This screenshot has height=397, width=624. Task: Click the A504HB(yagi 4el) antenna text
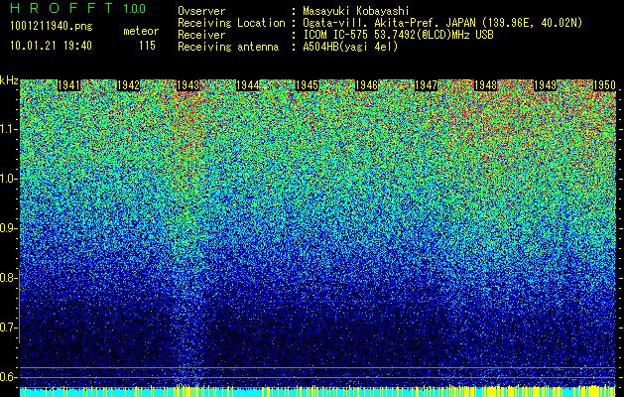tap(350, 47)
